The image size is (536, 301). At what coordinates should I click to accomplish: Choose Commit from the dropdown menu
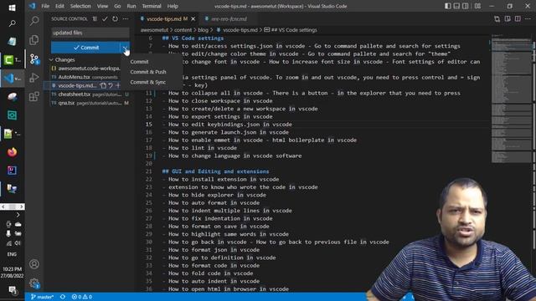click(139, 62)
